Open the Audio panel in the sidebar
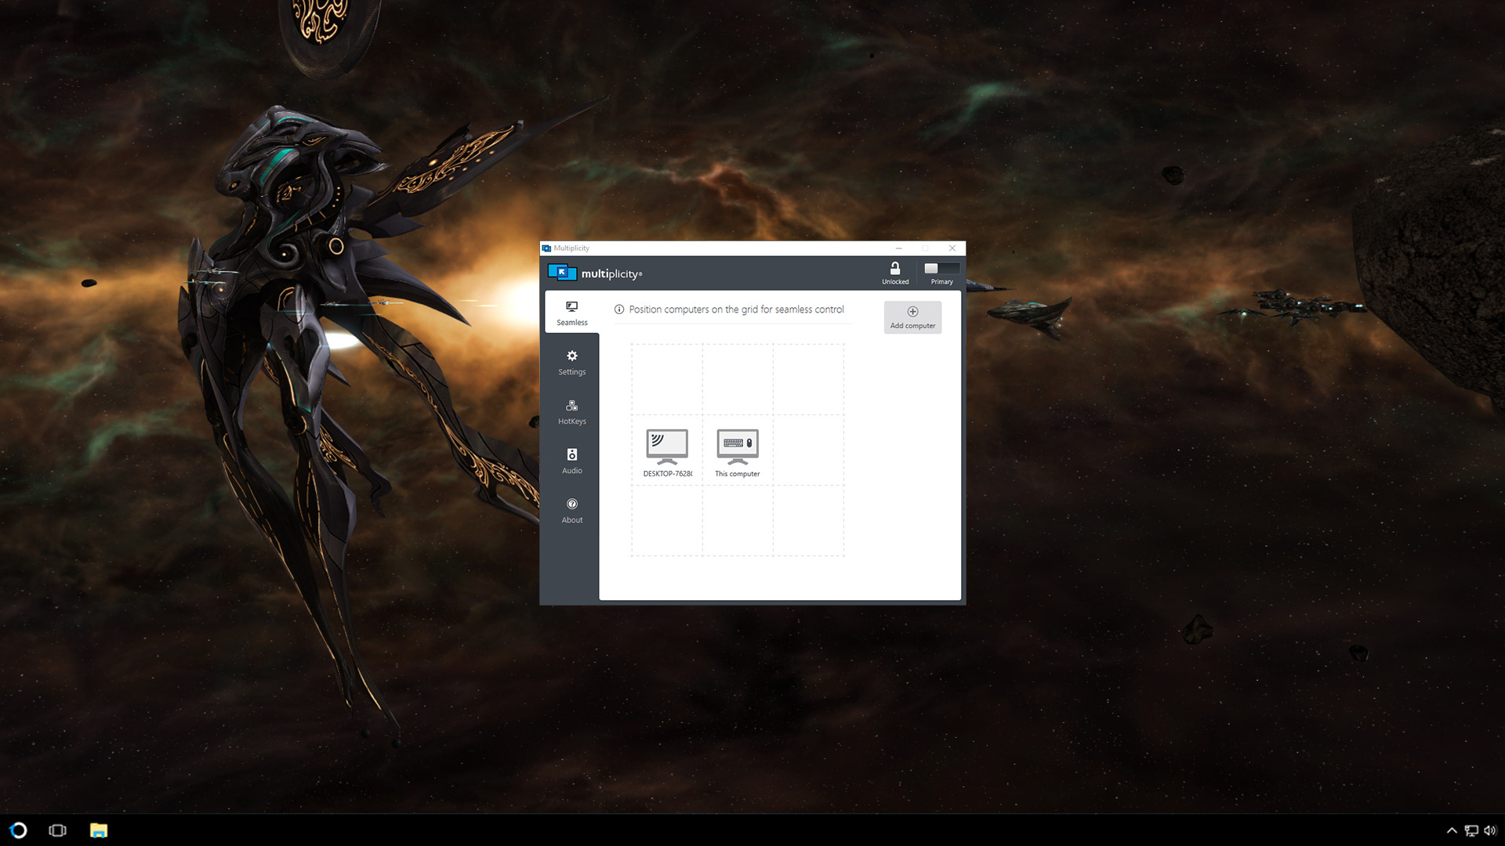This screenshot has width=1505, height=846. pyautogui.click(x=571, y=461)
